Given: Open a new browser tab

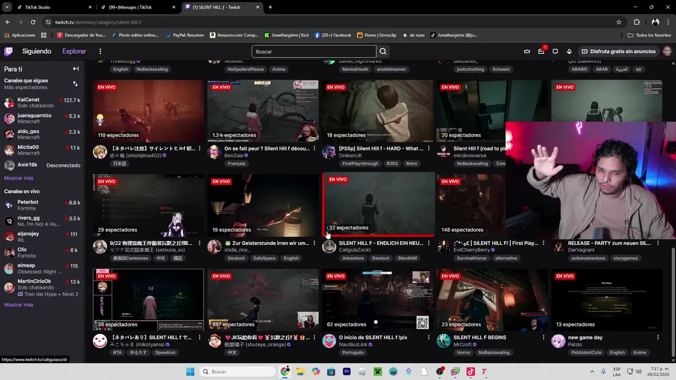Looking at the screenshot, I should [270, 7].
